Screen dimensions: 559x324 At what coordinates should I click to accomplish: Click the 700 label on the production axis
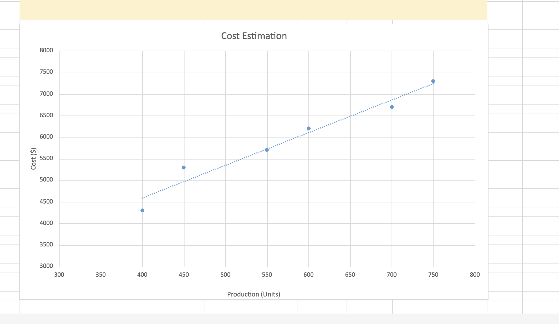tap(392, 275)
